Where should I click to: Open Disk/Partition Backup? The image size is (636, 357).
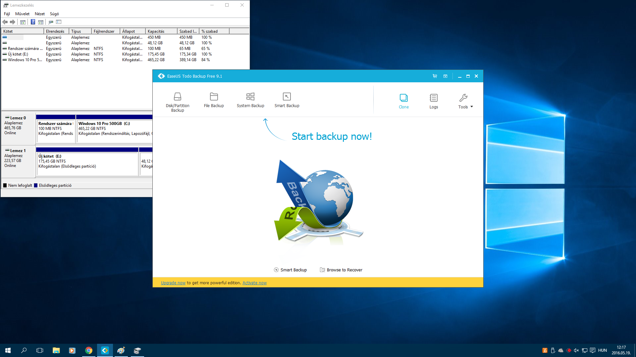[178, 102]
